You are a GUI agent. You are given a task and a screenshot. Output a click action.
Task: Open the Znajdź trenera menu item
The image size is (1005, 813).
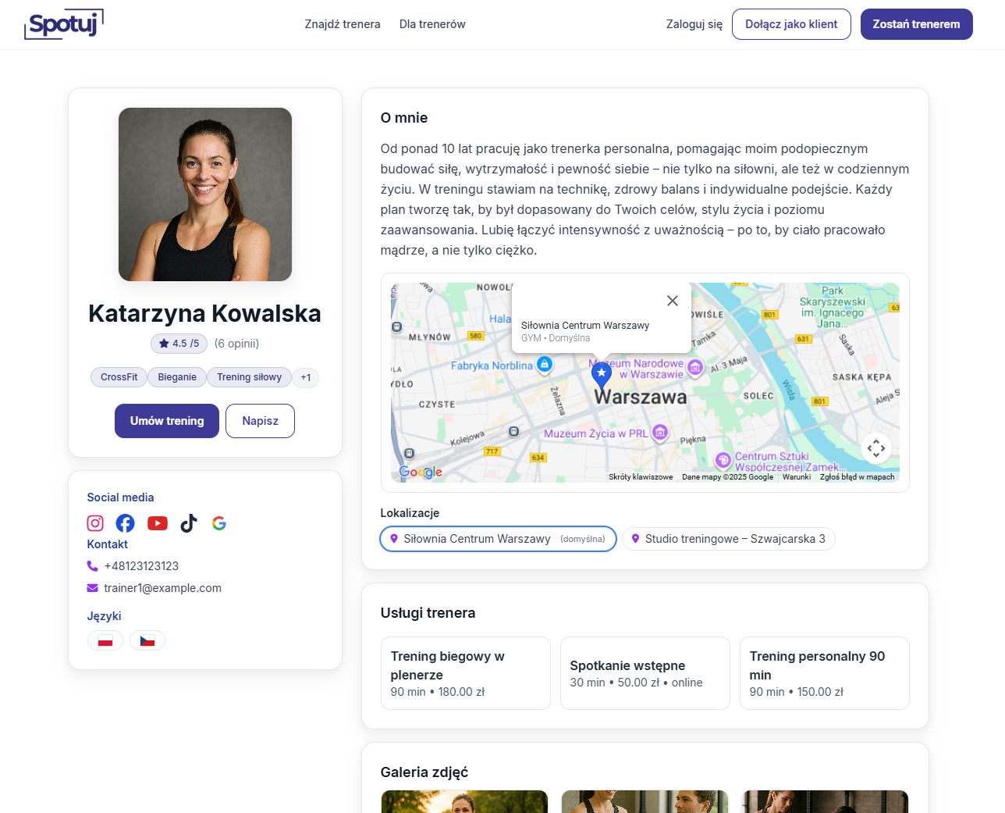pyautogui.click(x=343, y=24)
